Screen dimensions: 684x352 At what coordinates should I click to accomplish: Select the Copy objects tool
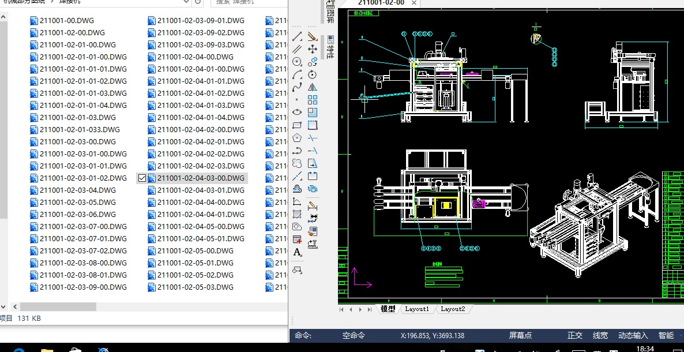coord(313,62)
